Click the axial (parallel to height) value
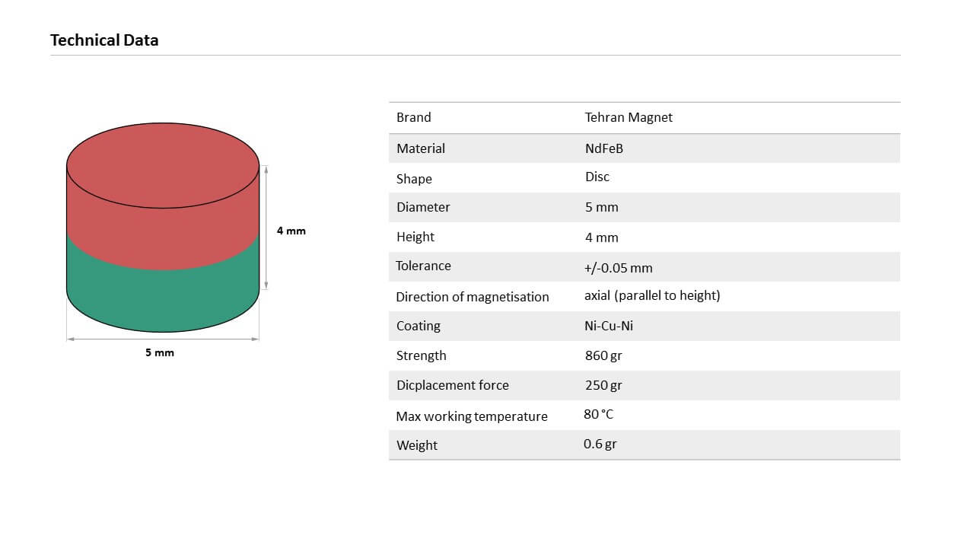Screen dimensions: 974x548 pyautogui.click(x=651, y=295)
